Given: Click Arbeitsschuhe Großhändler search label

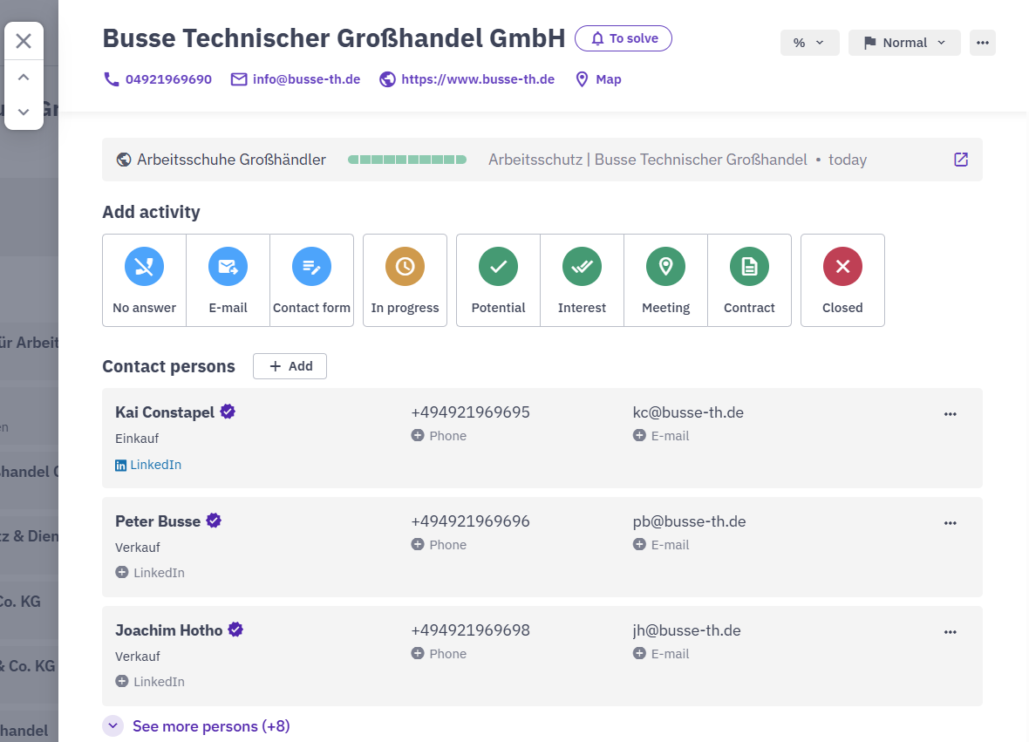Looking at the screenshot, I should [231, 160].
